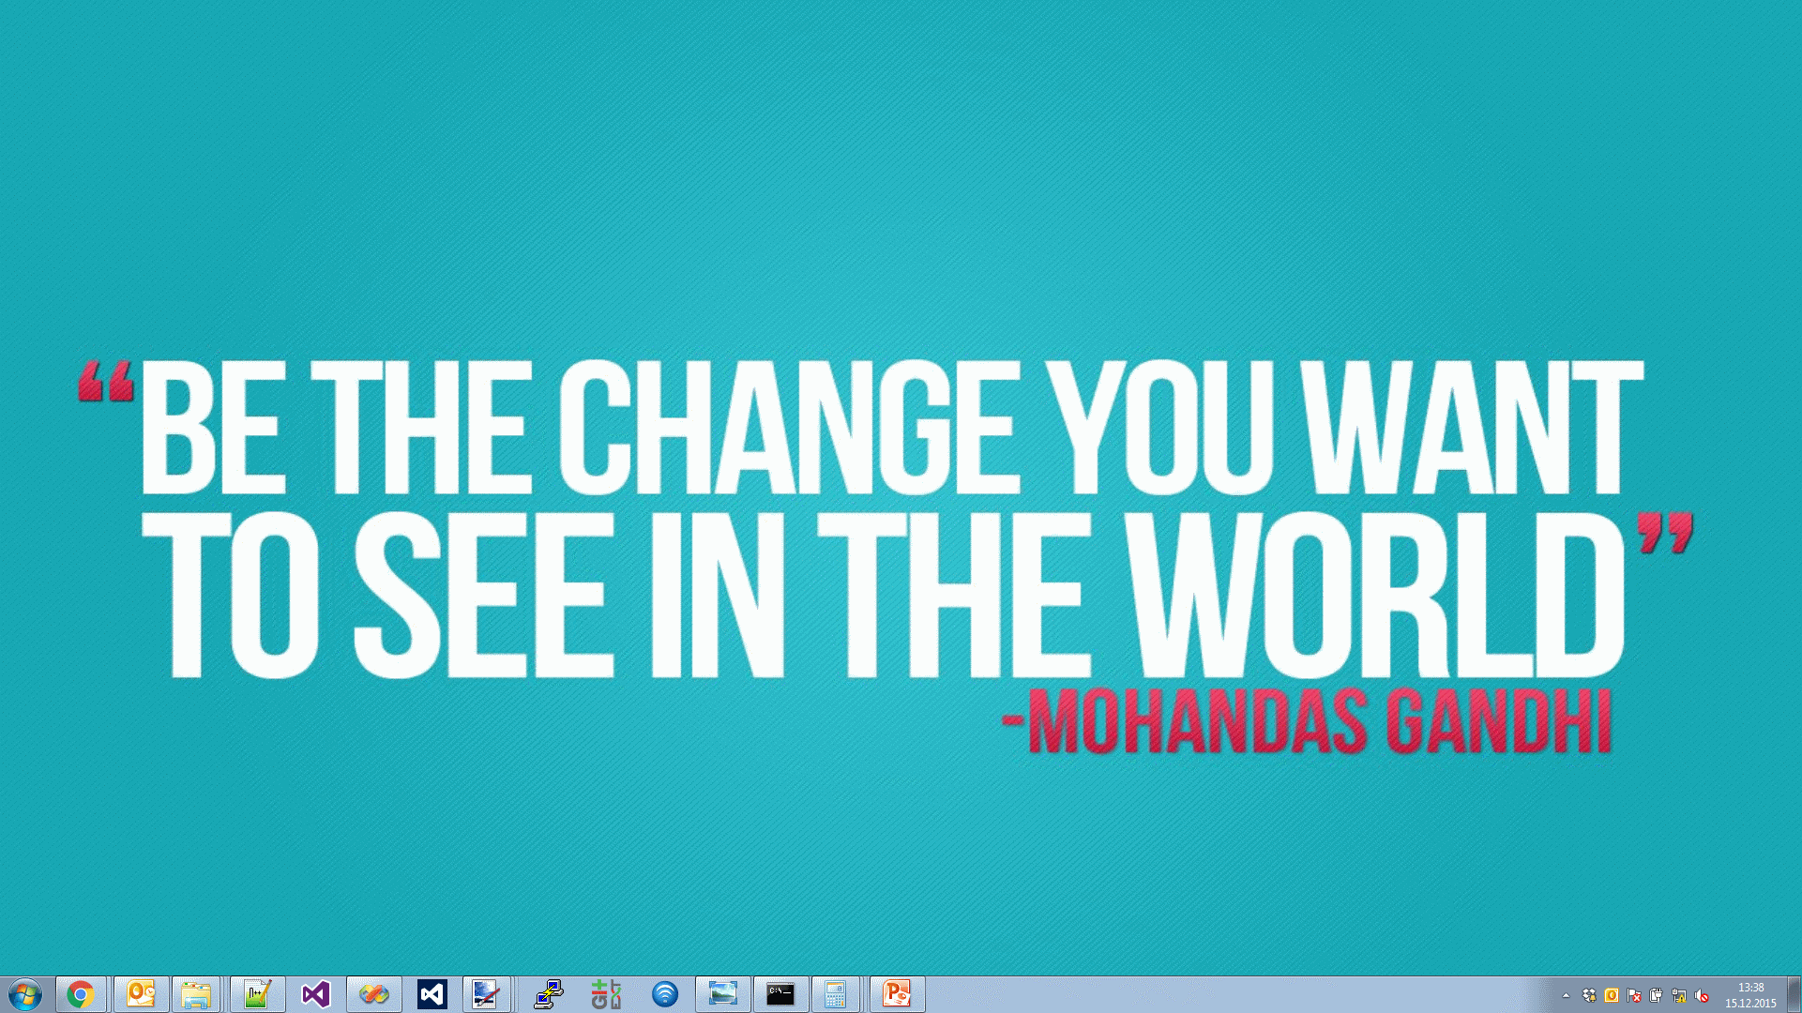This screenshot has width=1802, height=1013.
Task: Open the Outlook tray notification icon
Action: [1612, 995]
